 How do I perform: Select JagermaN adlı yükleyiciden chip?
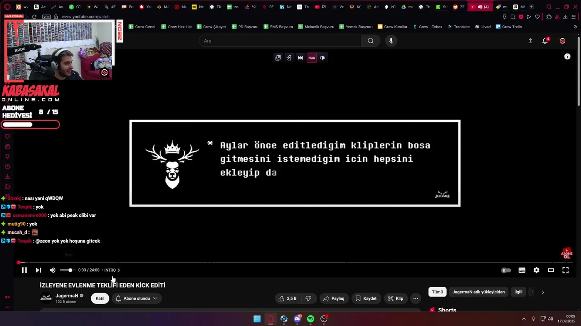click(x=478, y=292)
